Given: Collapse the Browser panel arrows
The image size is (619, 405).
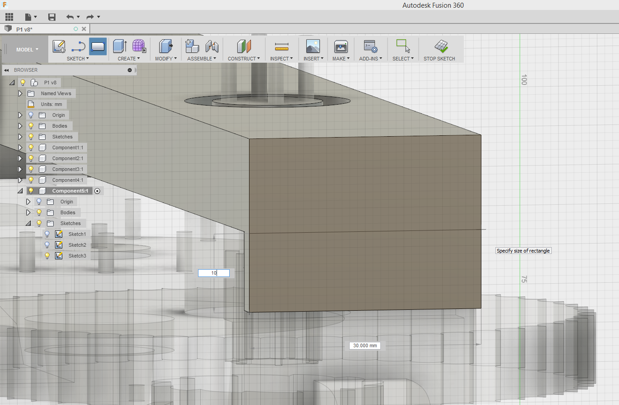Looking at the screenshot, I should tap(6, 70).
